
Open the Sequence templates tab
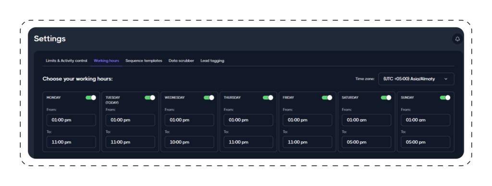click(144, 61)
